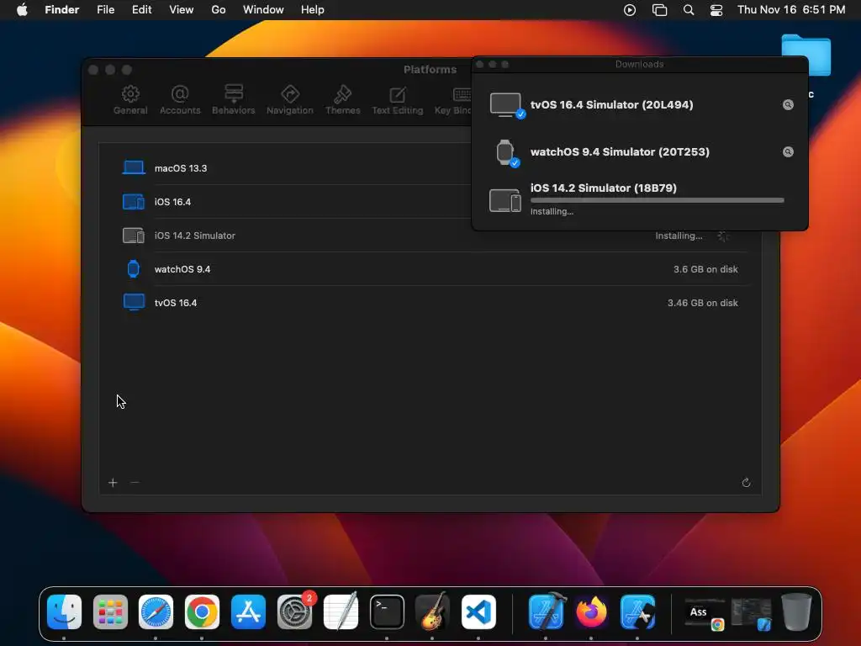Screen dimensions: 861x646
Task: Click the iOS 14.2 download device icon
Action: (x=505, y=200)
